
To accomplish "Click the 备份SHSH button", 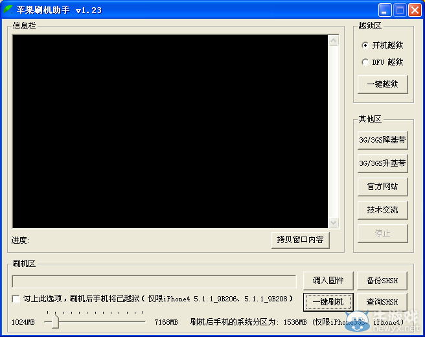I will tap(382, 281).
